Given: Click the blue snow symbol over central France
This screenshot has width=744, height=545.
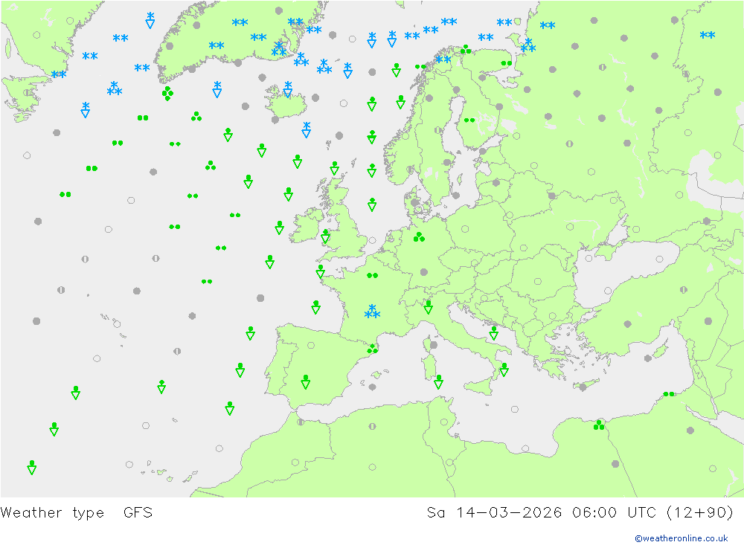Looking at the screenshot, I should pyautogui.click(x=372, y=312).
